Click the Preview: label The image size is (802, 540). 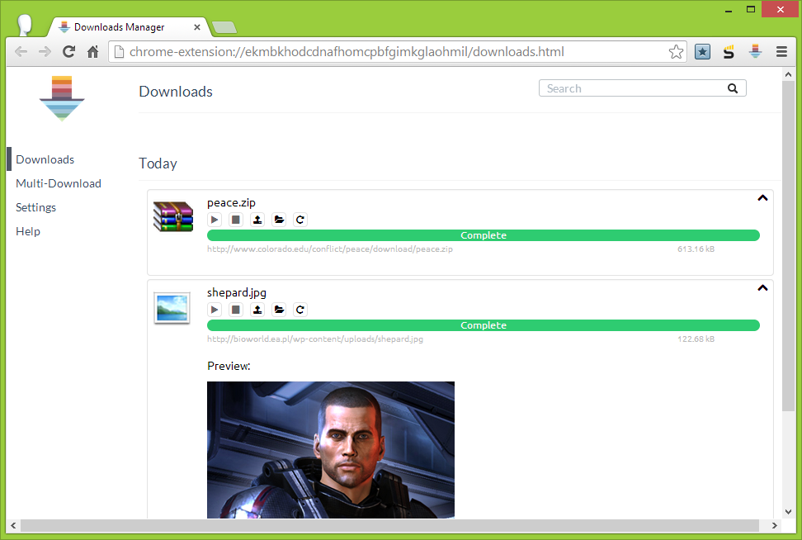tap(229, 366)
